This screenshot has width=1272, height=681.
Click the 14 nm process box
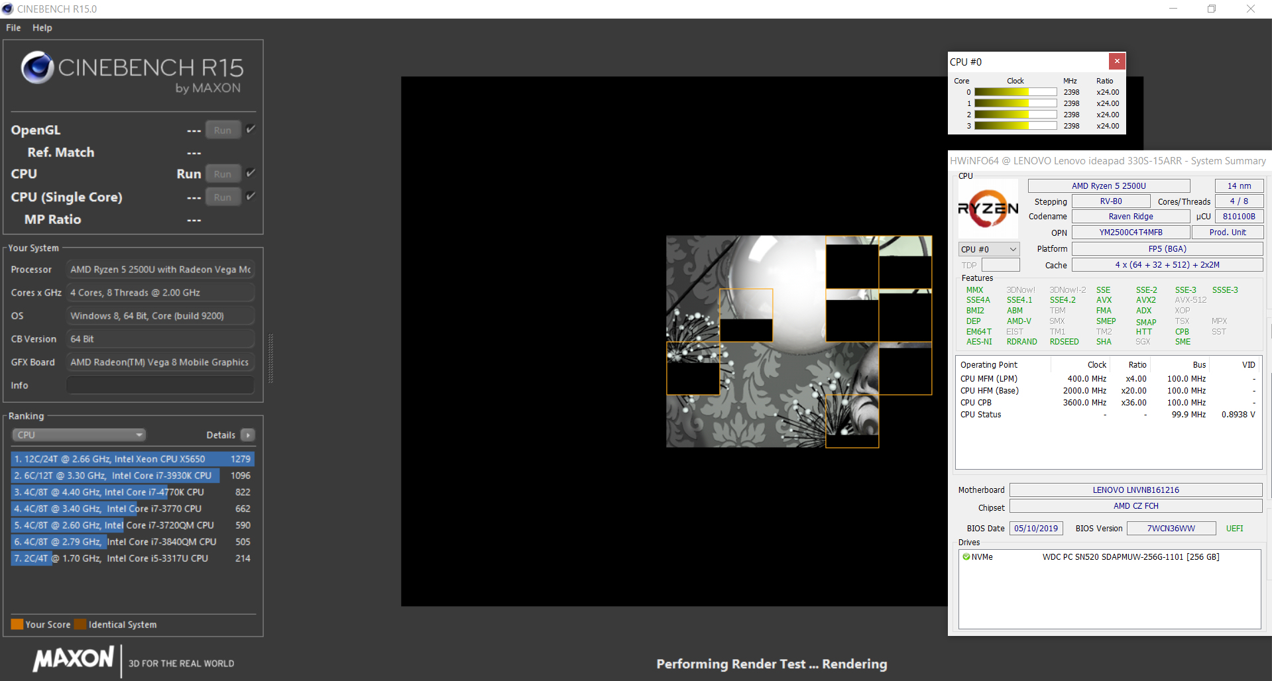[x=1239, y=186]
